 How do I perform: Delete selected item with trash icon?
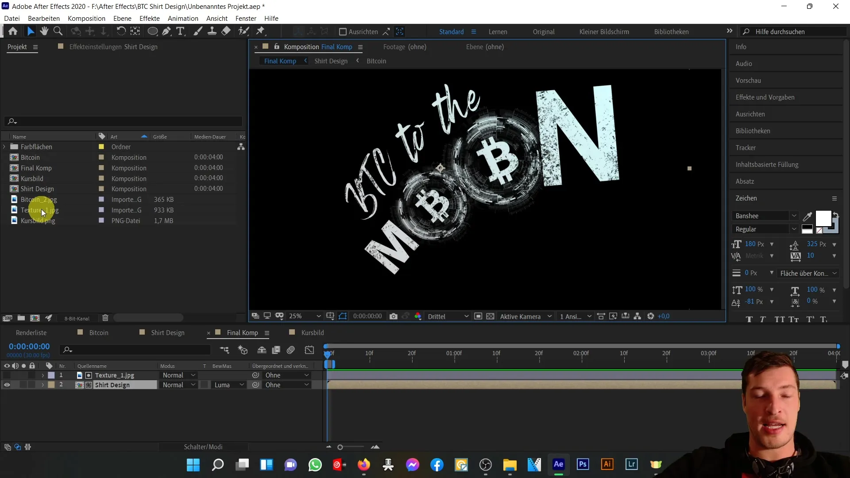point(105,318)
